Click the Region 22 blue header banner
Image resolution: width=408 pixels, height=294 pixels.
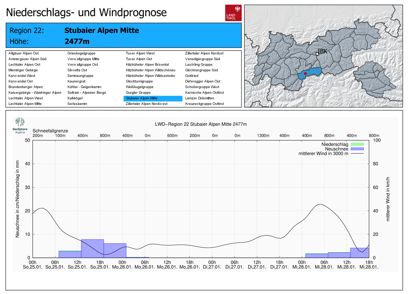tap(123, 35)
